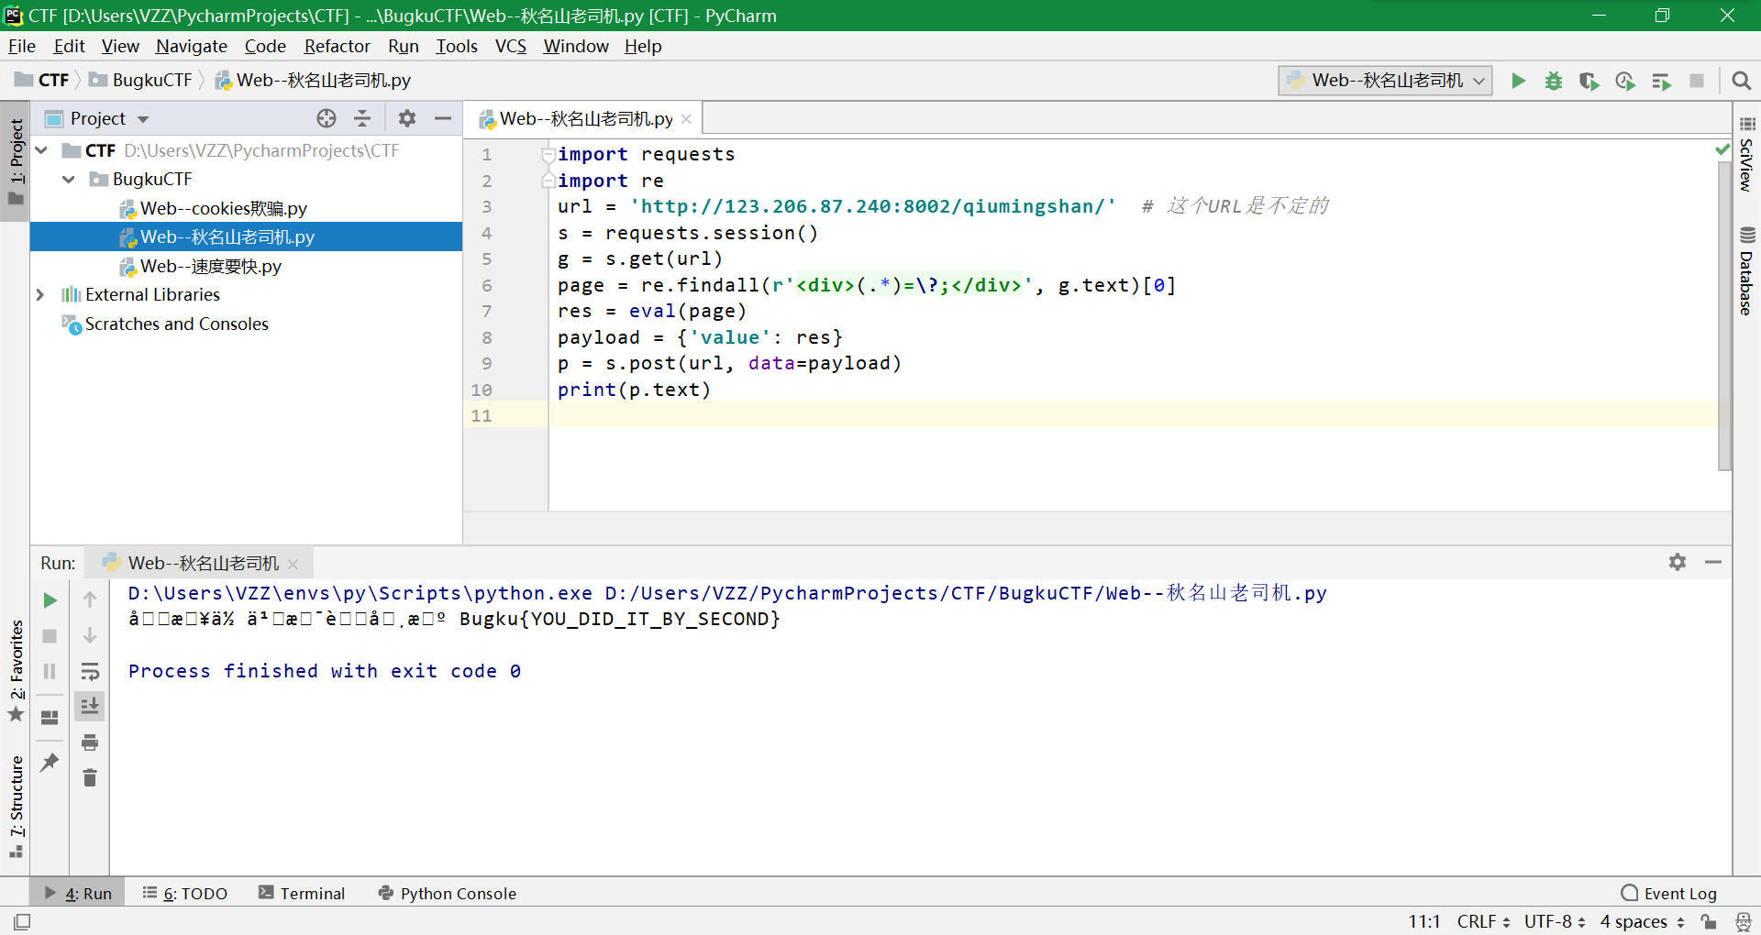Toggle scroll to end in the run console
This screenshot has width=1761, height=935.
[90, 707]
